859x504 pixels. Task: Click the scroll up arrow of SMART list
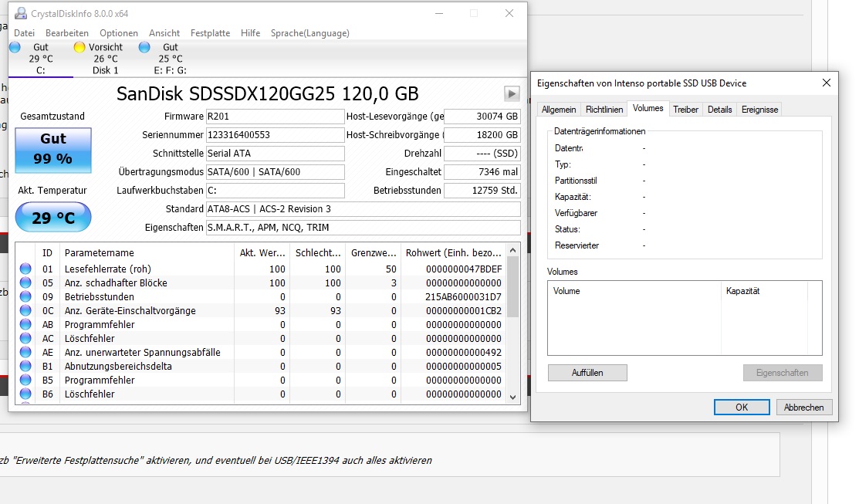(512, 250)
